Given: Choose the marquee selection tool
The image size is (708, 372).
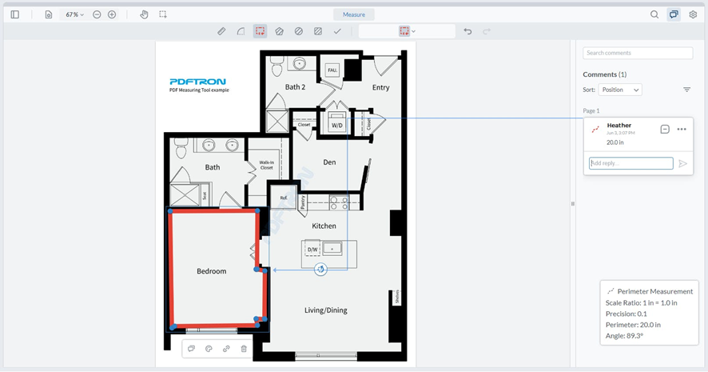Looking at the screenshot, I should pos(163,14).
